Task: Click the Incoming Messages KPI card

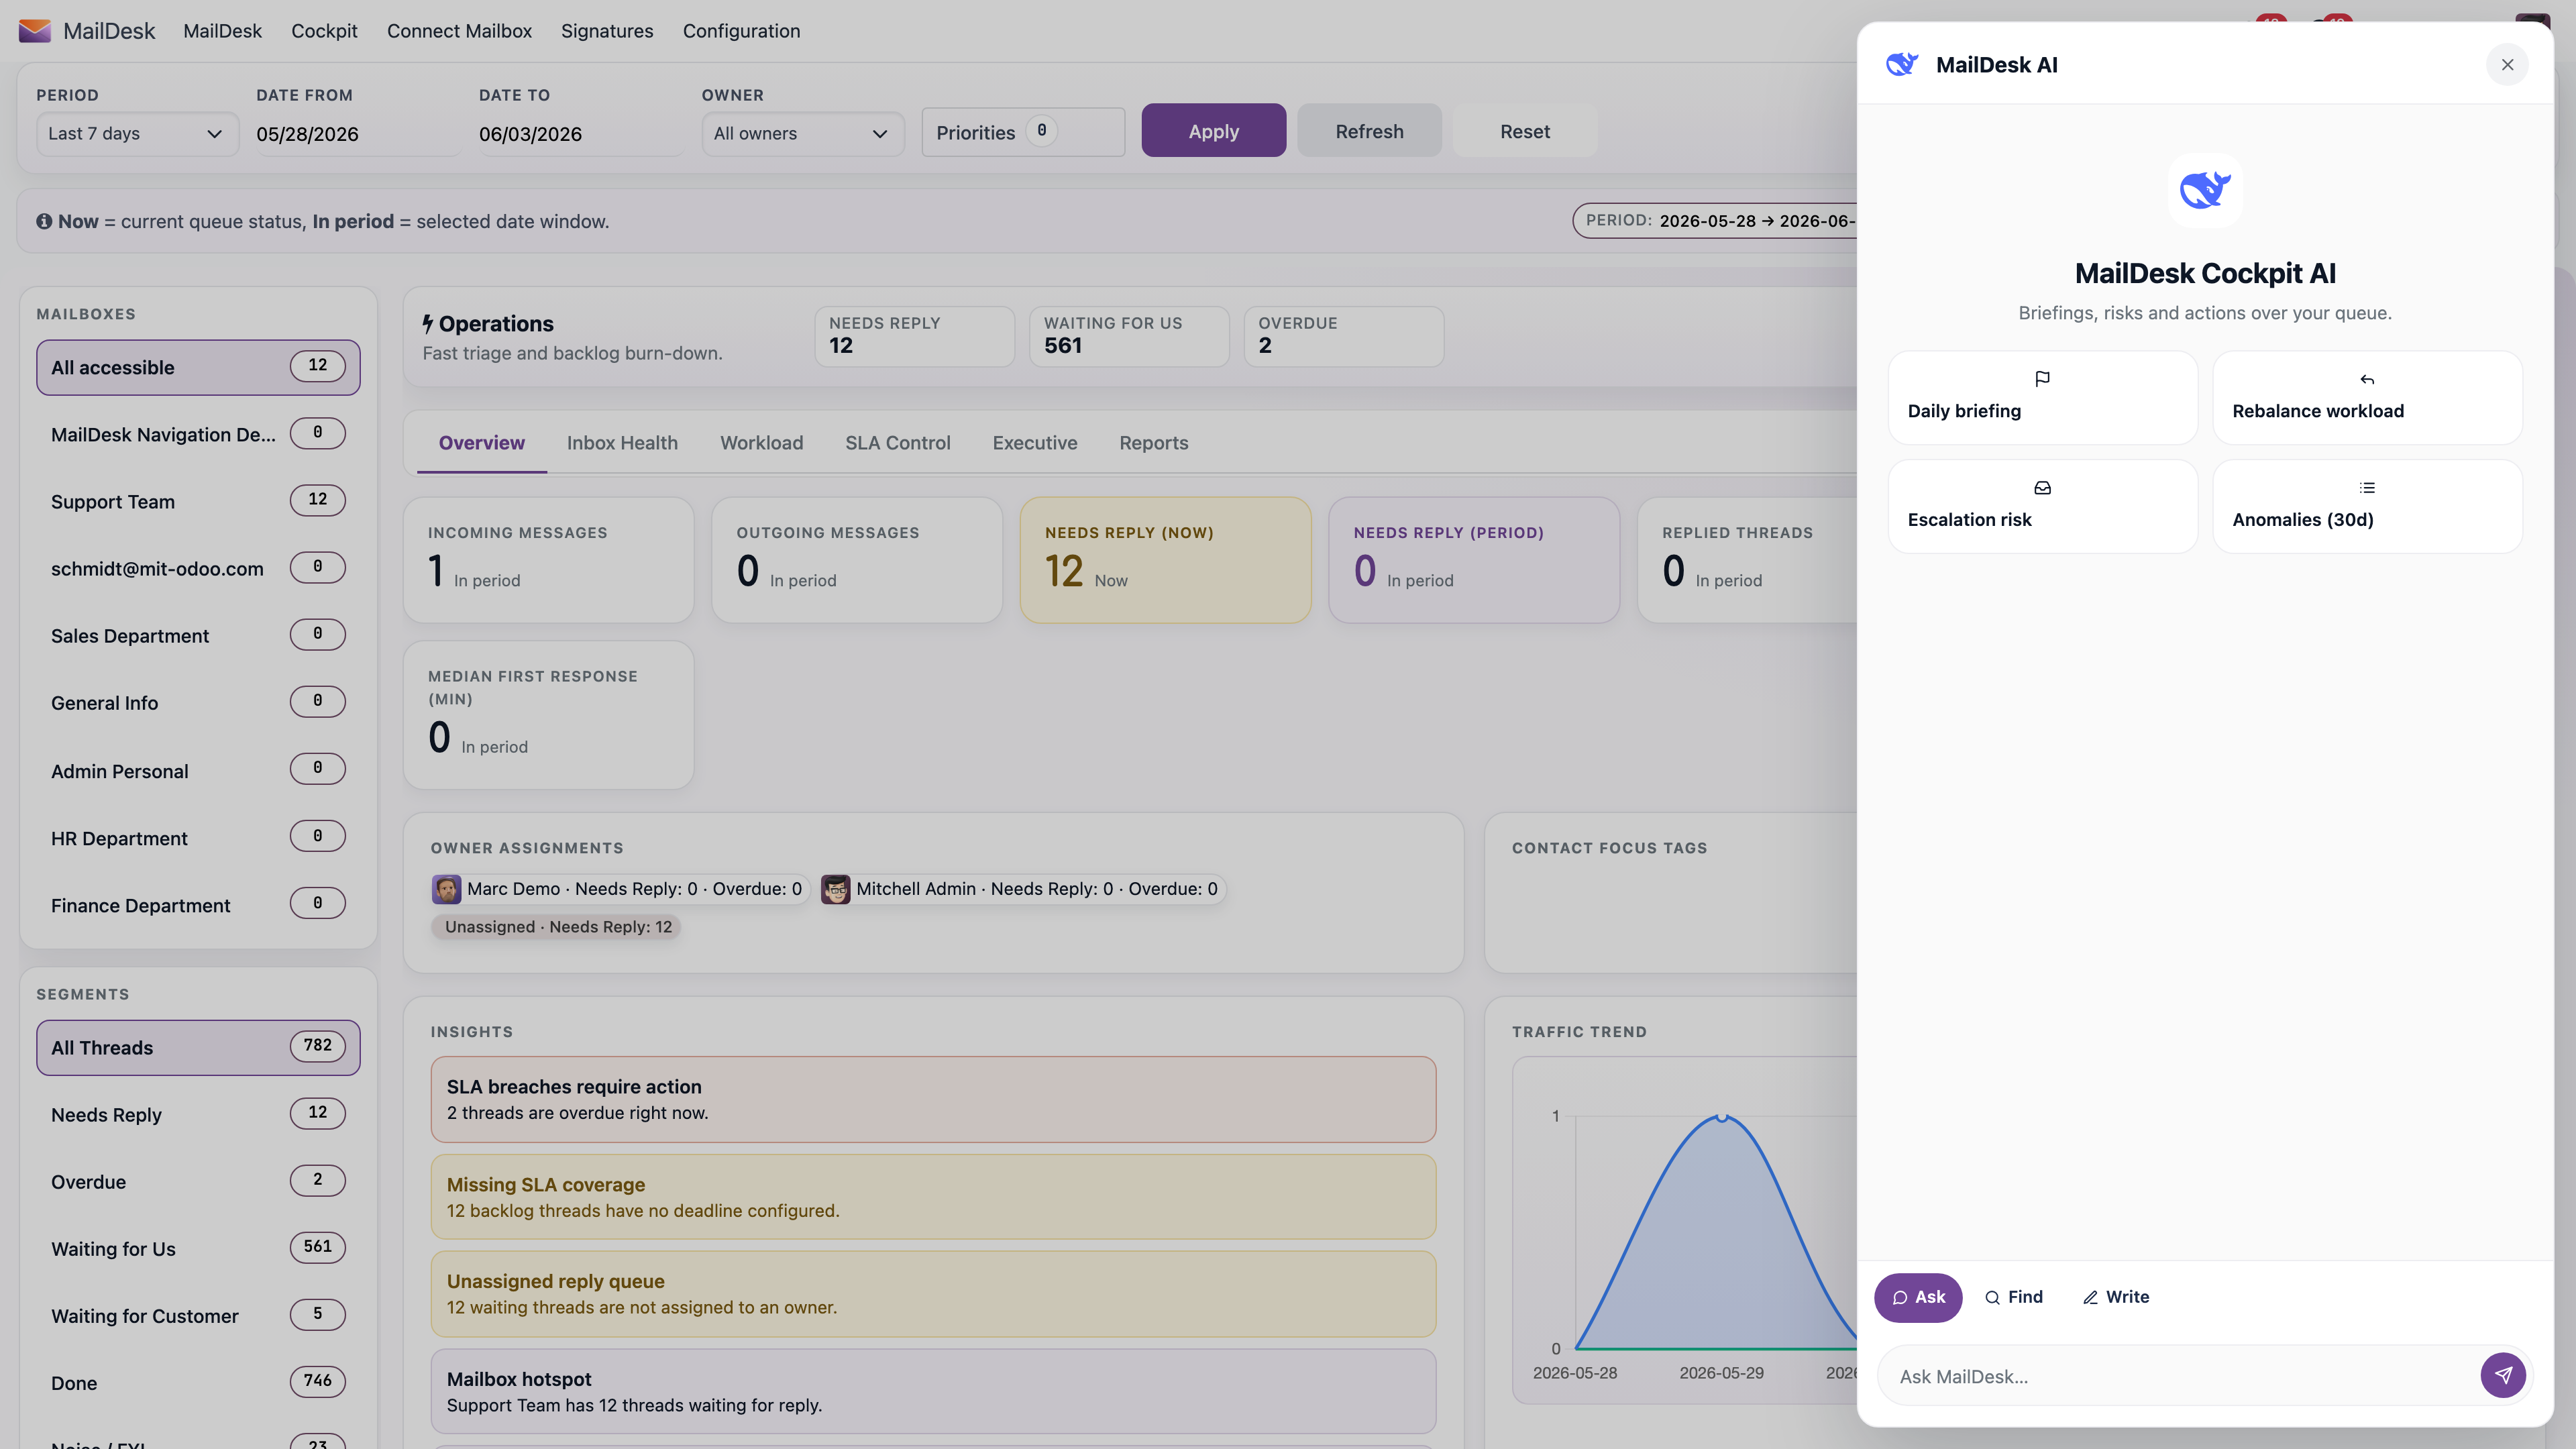Action: coord(548,560)
